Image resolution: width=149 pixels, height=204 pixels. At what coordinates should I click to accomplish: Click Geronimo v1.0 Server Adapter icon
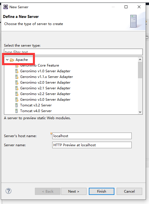tap(17, 71)
